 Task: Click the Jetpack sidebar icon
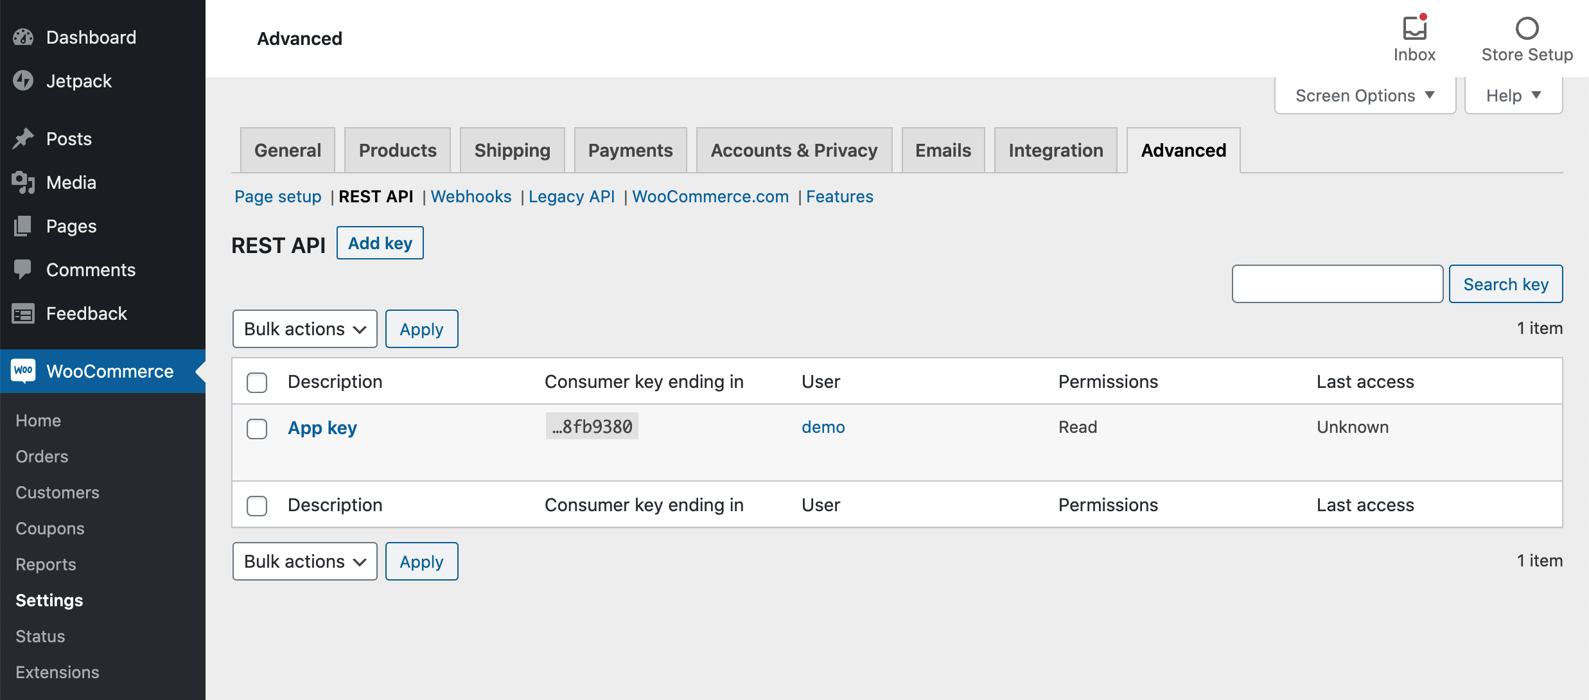pyautogui.click(x=24, y=80)
